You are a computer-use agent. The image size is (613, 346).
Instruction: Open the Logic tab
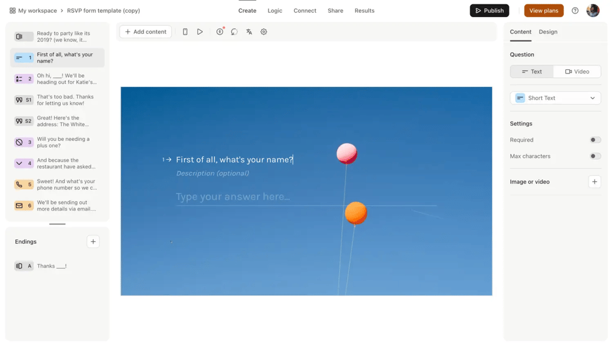tap(275, 10)
